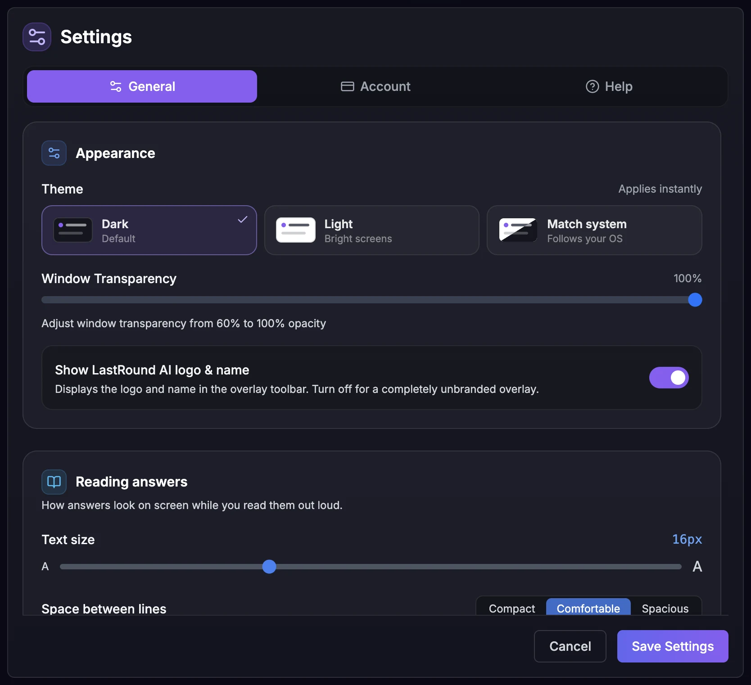
Task: Click the 100% transparency value
Action: tap(688, 279)
